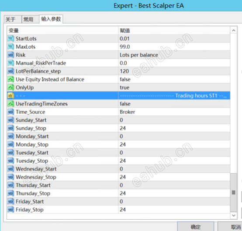The height and width of the screenshot is (231, 242).
Task: Click the Friday_Start row icon
Action: (10, 201)
